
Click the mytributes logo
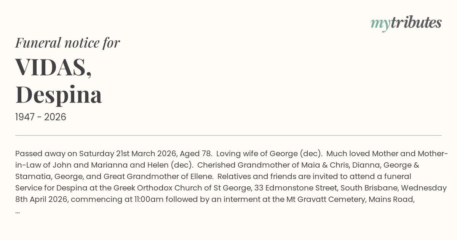[406, 23]
